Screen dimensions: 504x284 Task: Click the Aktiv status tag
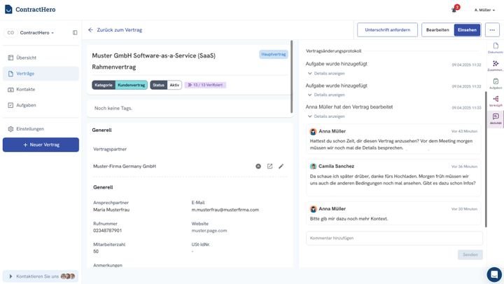[x=174, y=85]
